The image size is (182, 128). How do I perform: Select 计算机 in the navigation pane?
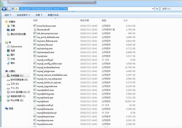coord(12,71)
